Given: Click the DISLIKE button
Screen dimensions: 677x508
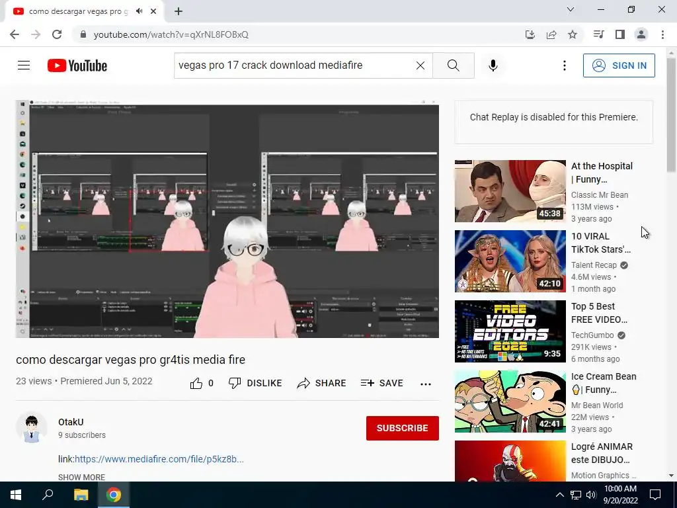Looking at the screenshot, I should pos(255,383).
